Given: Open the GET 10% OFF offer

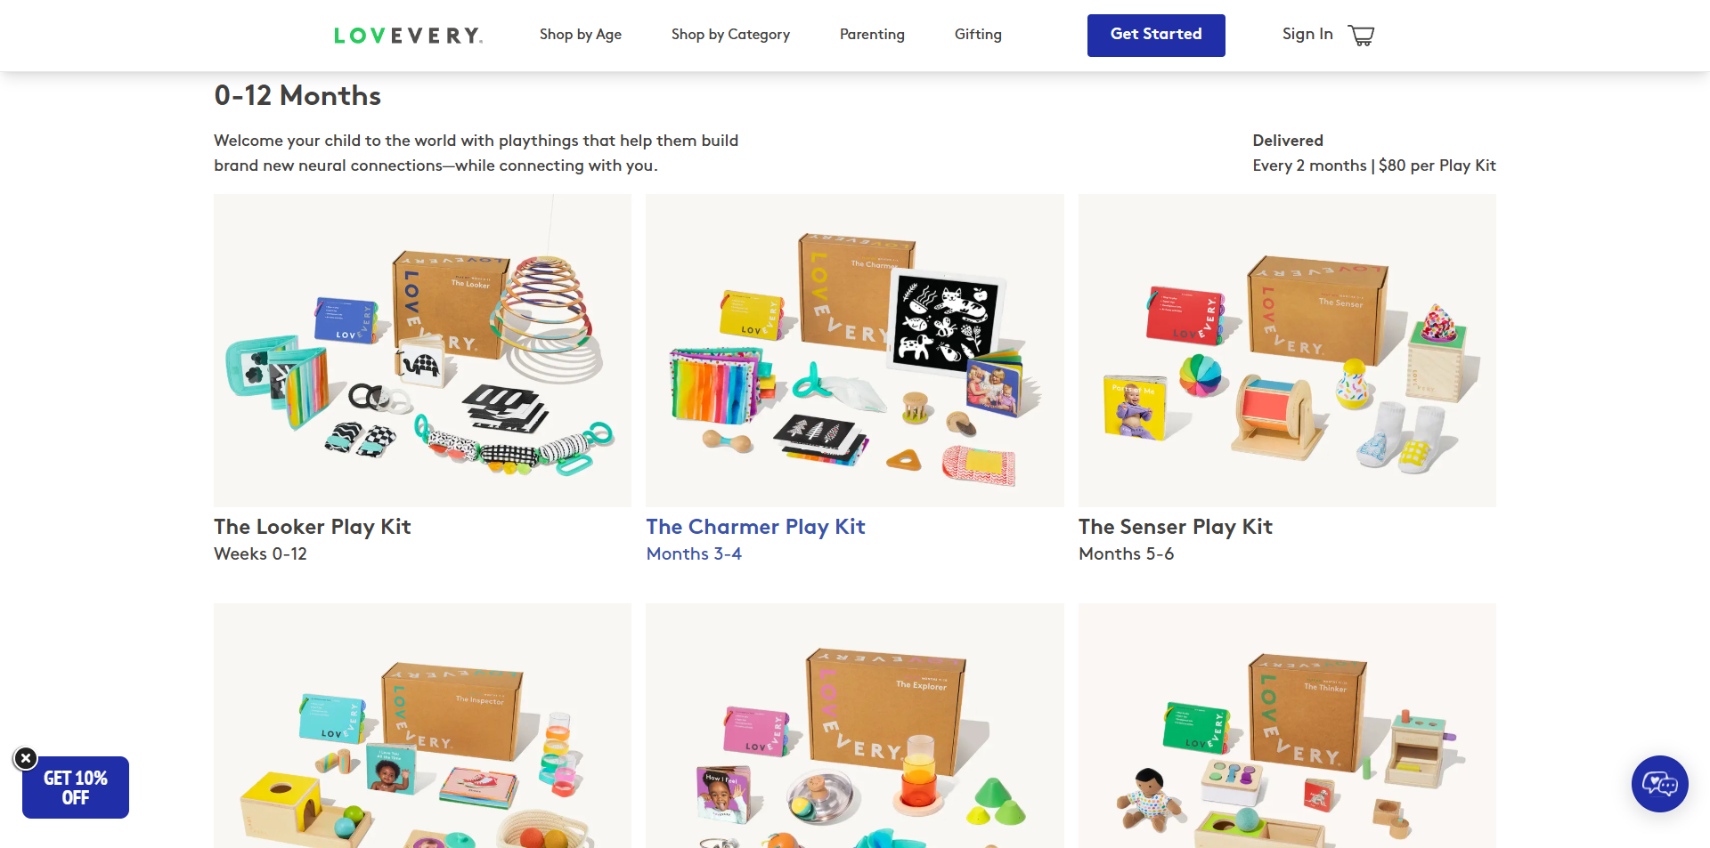Looking at the screenshot, I should click(x=76, y=787).
